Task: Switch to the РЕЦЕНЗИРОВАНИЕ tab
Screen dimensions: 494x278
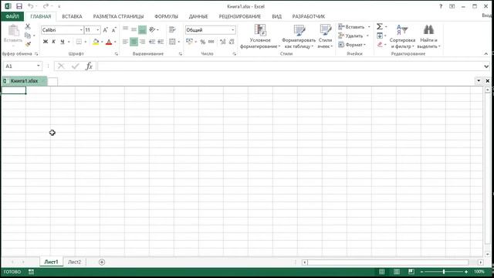Action: tap(240, 16)
